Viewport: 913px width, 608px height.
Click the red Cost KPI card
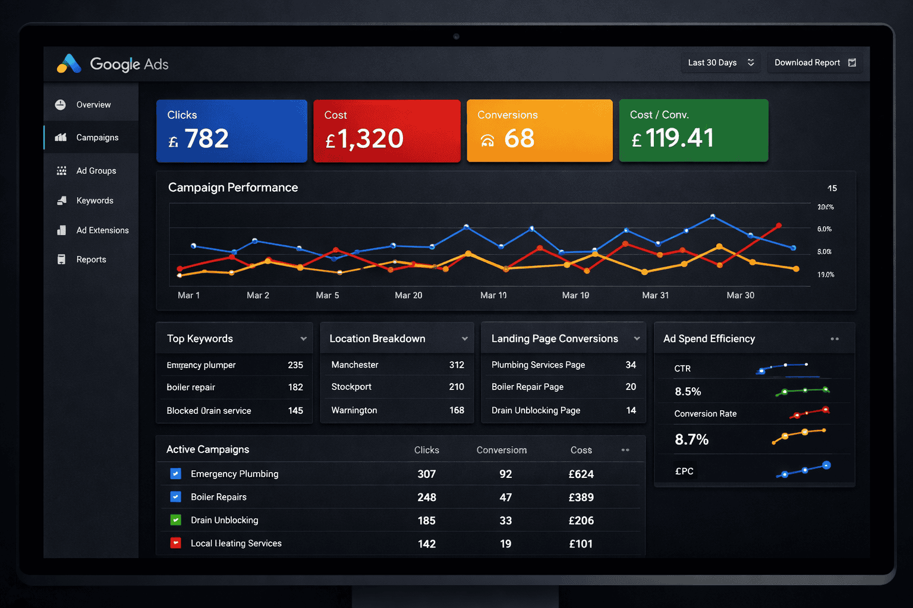387,131
